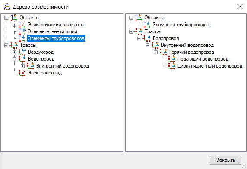Click the Внутренний водопровод icon in left tree

(x=31, y=66)
